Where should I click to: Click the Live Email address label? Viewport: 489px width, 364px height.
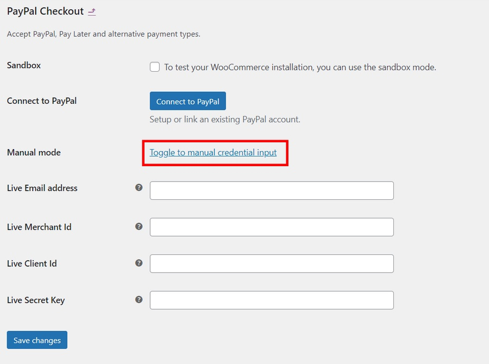[42, 188]
